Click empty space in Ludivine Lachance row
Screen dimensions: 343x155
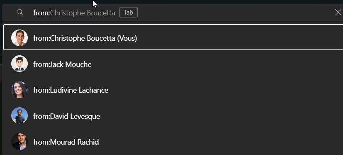point(225,90)
